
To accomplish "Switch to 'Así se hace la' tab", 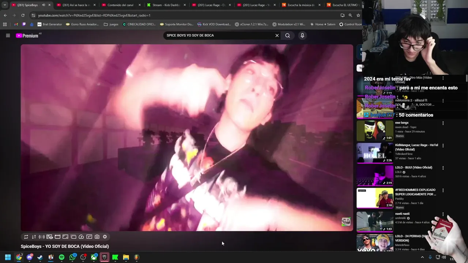I will point(76,5).
